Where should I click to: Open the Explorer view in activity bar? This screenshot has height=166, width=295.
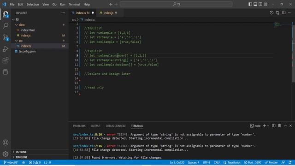[x=6, y=14]
